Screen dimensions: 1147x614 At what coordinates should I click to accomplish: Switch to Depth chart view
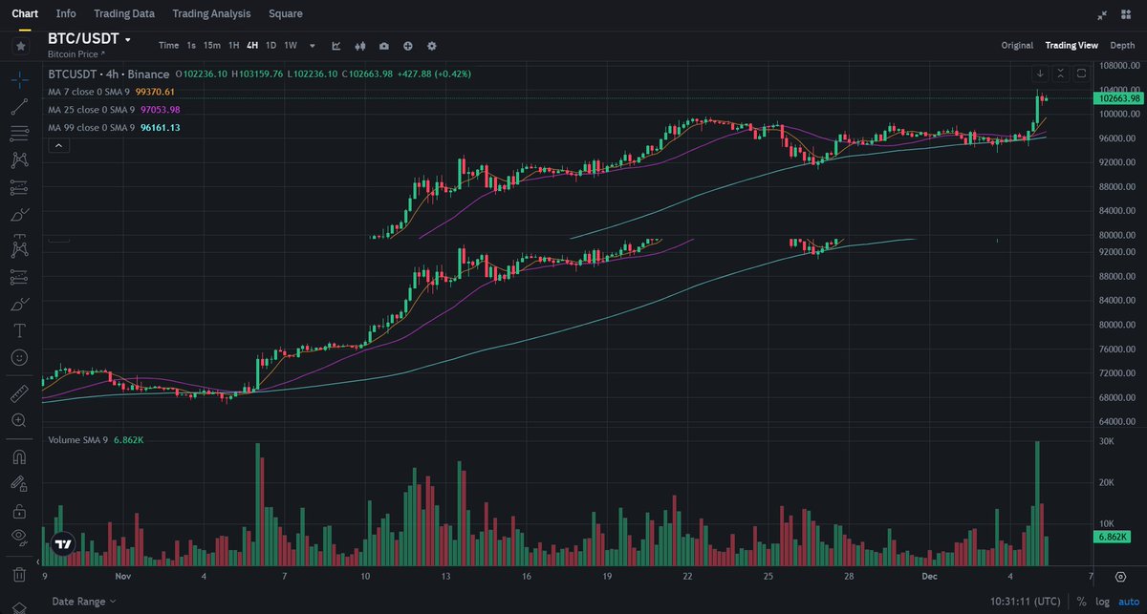1122,45
